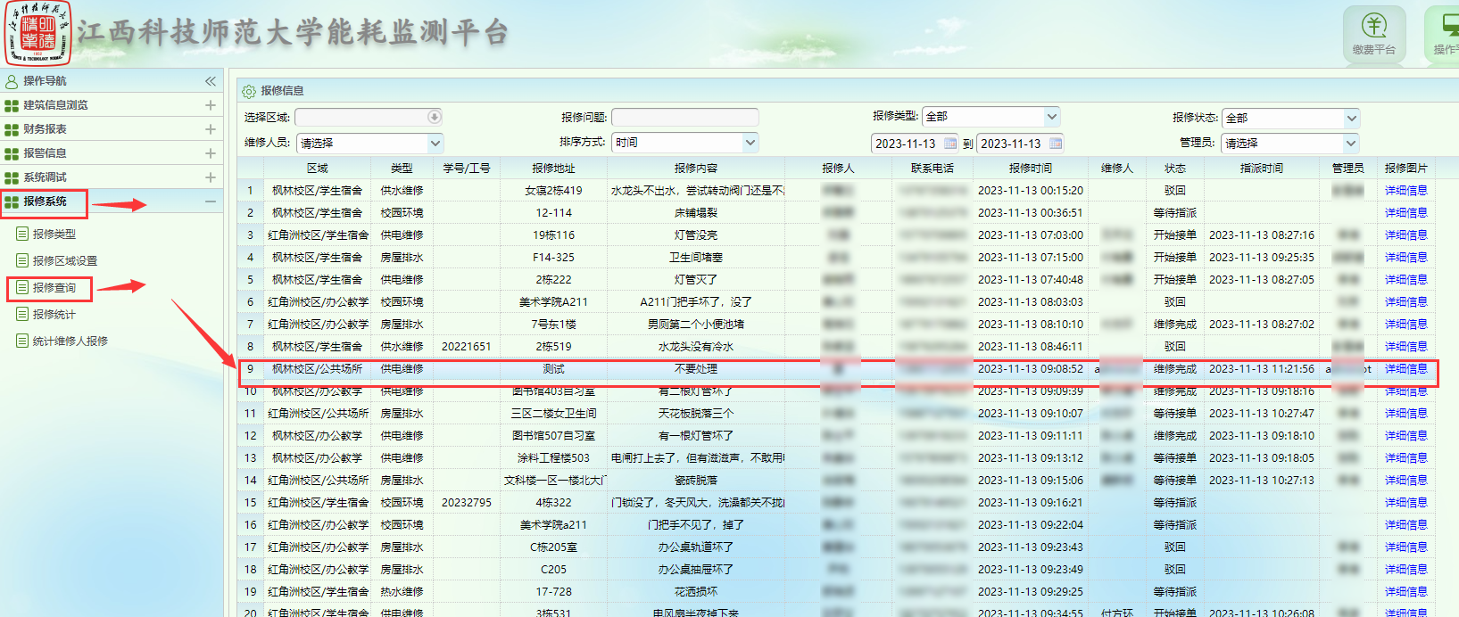Viewport: 1459px width, 617px height.
Task: Click the 报修问题 text input field
Action: pos(684,117)
